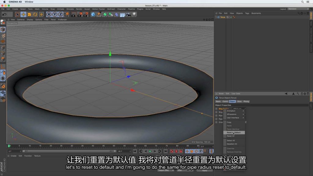Choose Reset to Default in context menu
Screen dimensions: 313x176
pos(234,133)
